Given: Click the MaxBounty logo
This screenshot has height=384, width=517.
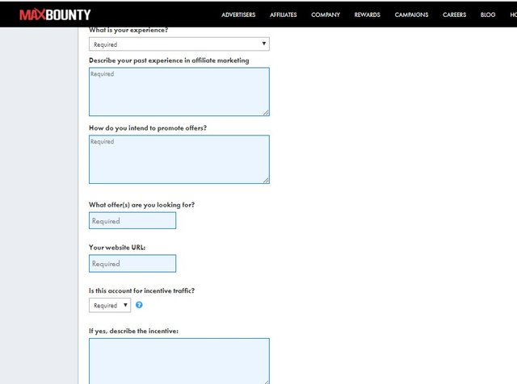Looking at the screenshot, I should [55, 15].
